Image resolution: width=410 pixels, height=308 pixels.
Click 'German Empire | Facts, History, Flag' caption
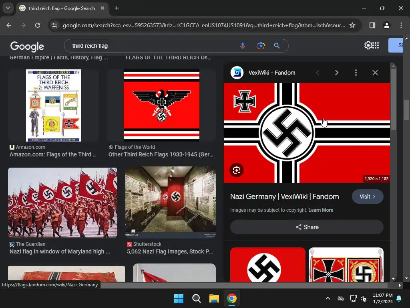coord(58,58)
